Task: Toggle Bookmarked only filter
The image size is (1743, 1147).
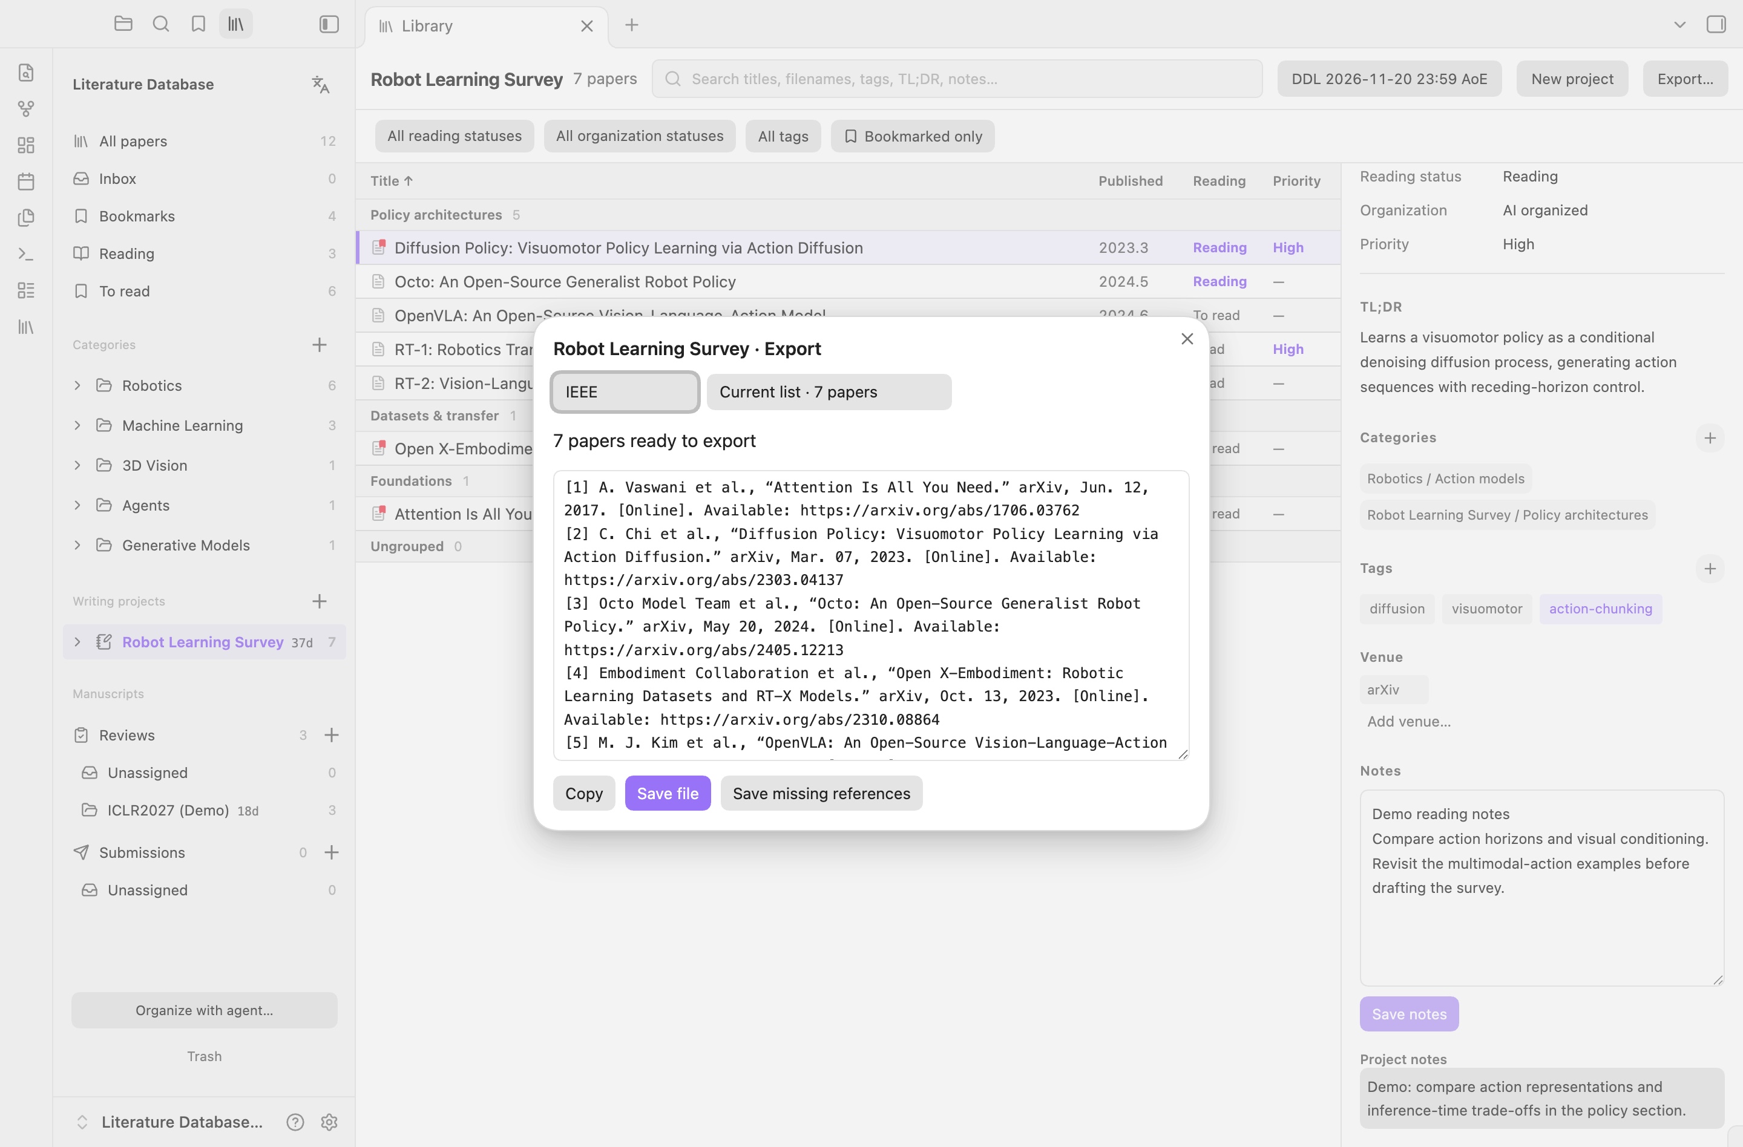Action: pos(913,136)
